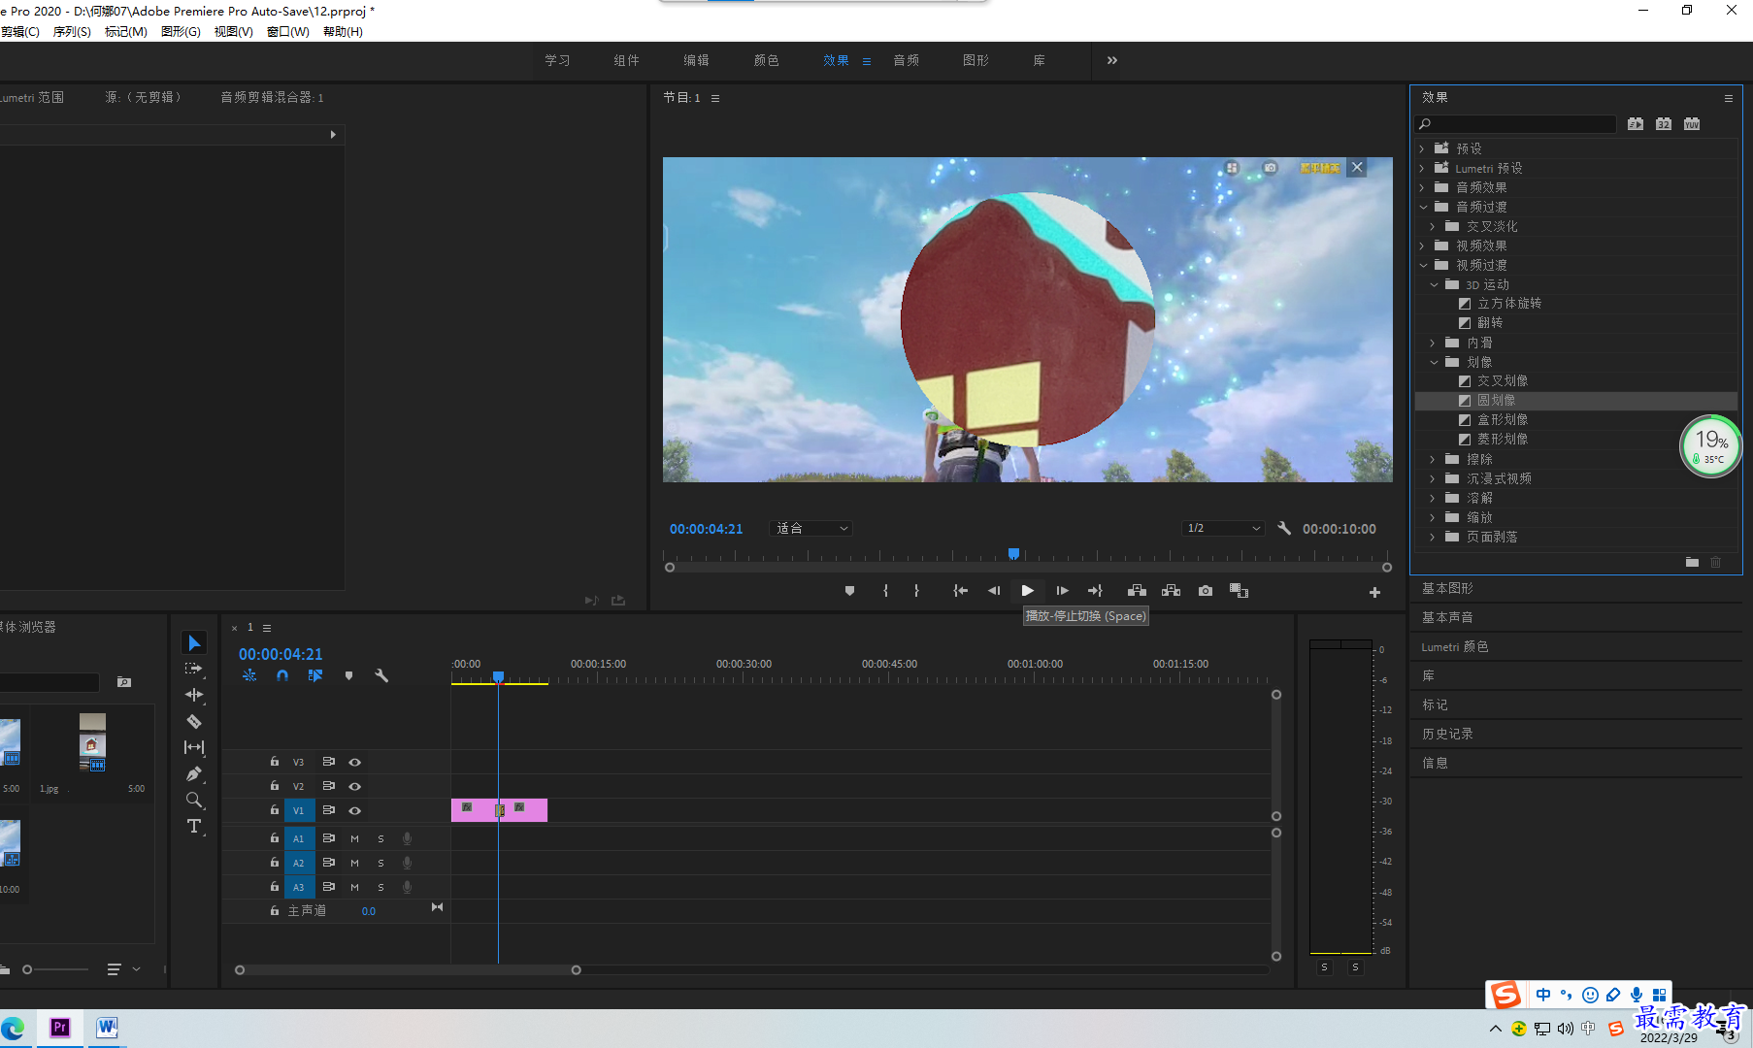The height and width of the screenshot is (1048, 1753).
Task: Show more workspaces double-arrow
Action: (x=1112, y=60)
